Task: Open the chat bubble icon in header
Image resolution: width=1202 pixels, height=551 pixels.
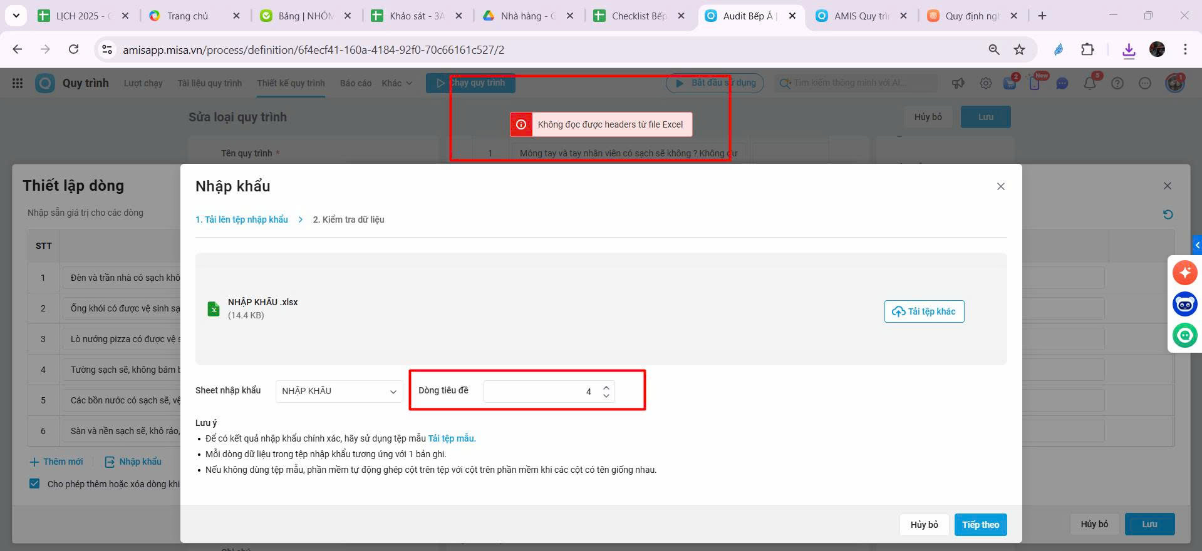Action: pyautogui.click(x=1062, y=83)
